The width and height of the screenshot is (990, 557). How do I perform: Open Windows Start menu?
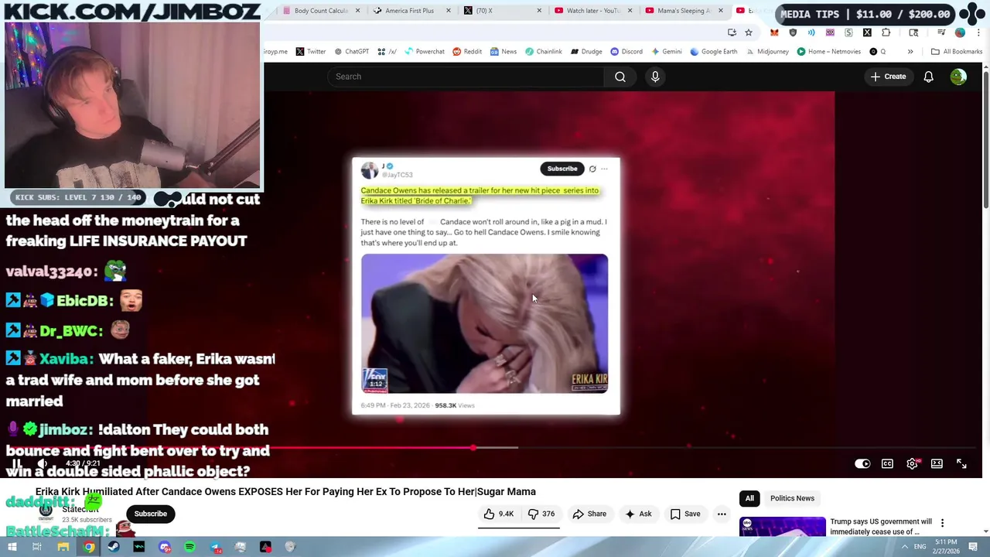click(x=12, y=547)
